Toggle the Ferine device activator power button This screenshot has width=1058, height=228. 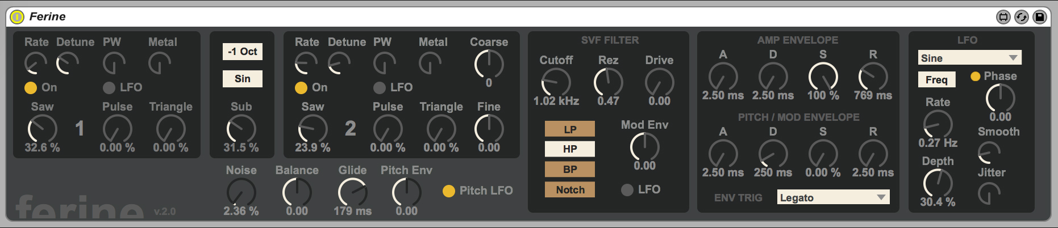(17, 17)
